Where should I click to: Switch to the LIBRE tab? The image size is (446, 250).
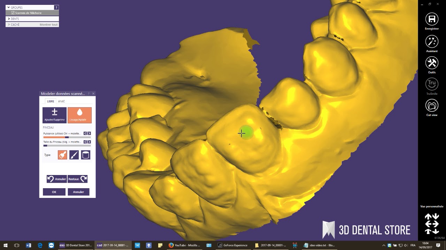tap(51, 101)
